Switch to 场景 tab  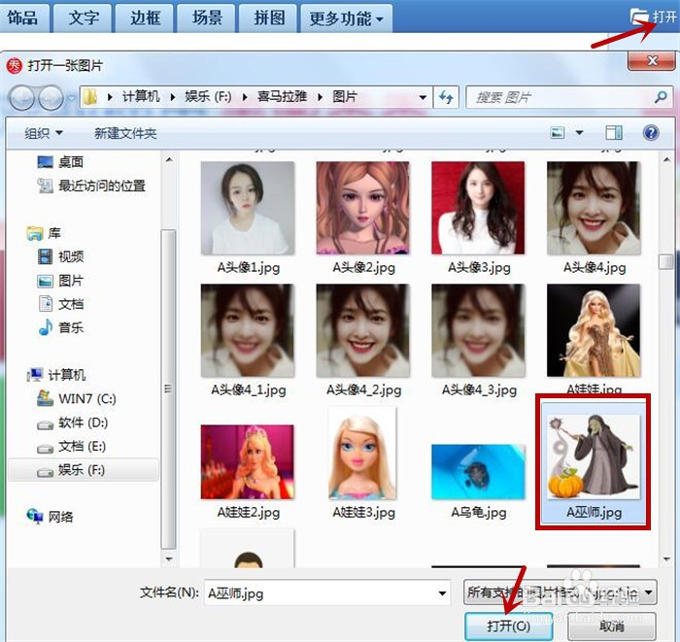[x=207, y=18]
